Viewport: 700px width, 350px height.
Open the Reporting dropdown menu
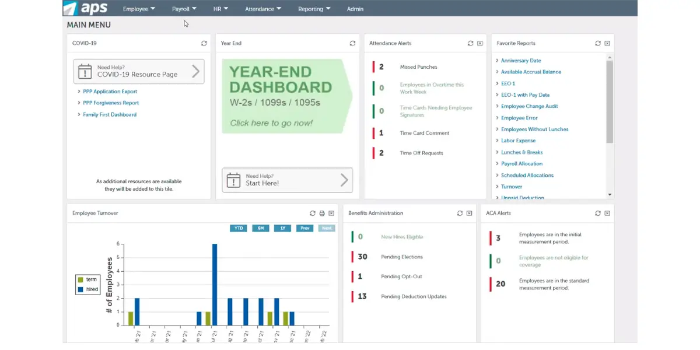[314, 9]
